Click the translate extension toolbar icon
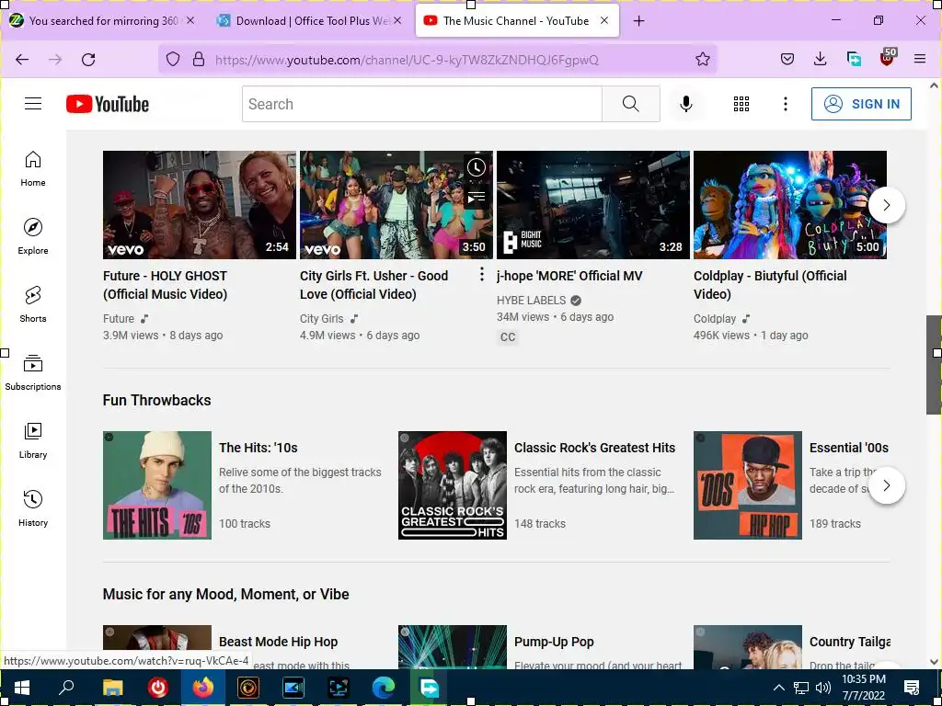This screenshot has height=706, width=942. (854, 59)
